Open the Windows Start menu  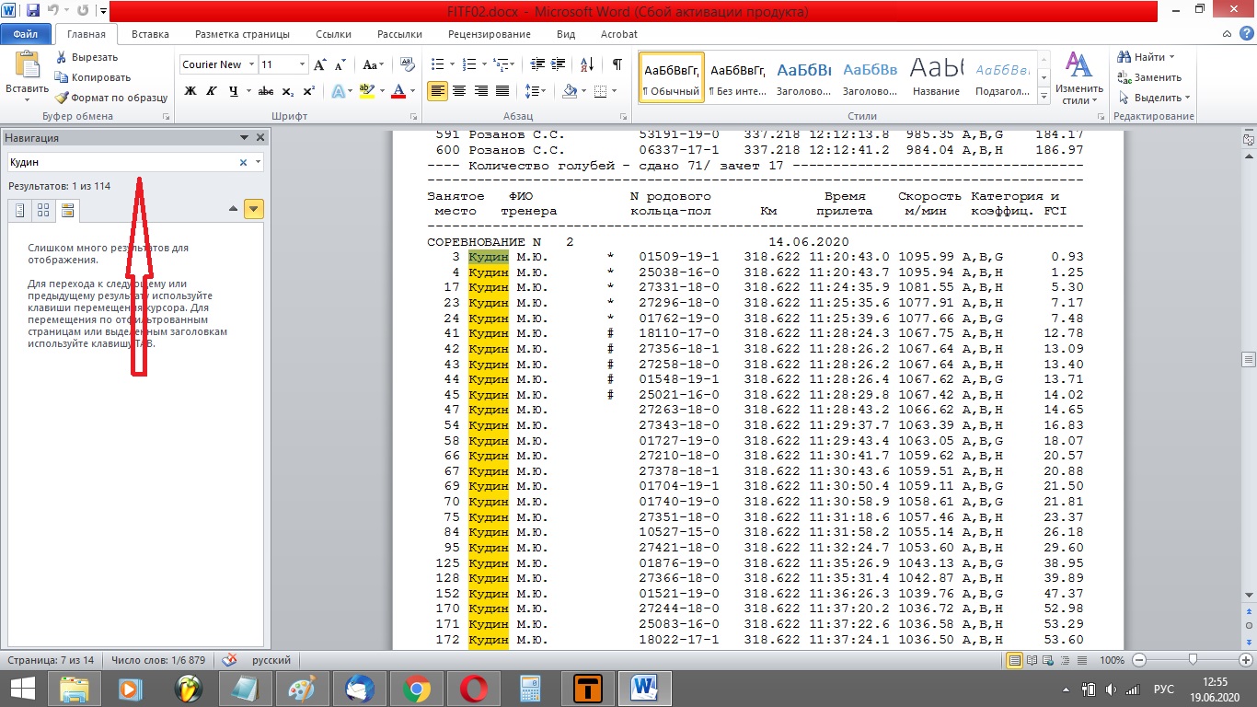pos(22,687)
